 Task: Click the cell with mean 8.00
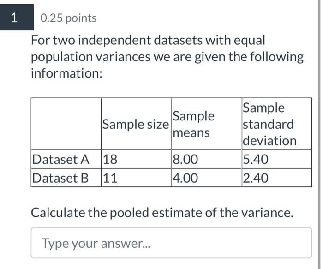207,159
